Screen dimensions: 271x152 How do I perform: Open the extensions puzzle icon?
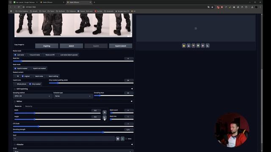(x=246, y=7)
